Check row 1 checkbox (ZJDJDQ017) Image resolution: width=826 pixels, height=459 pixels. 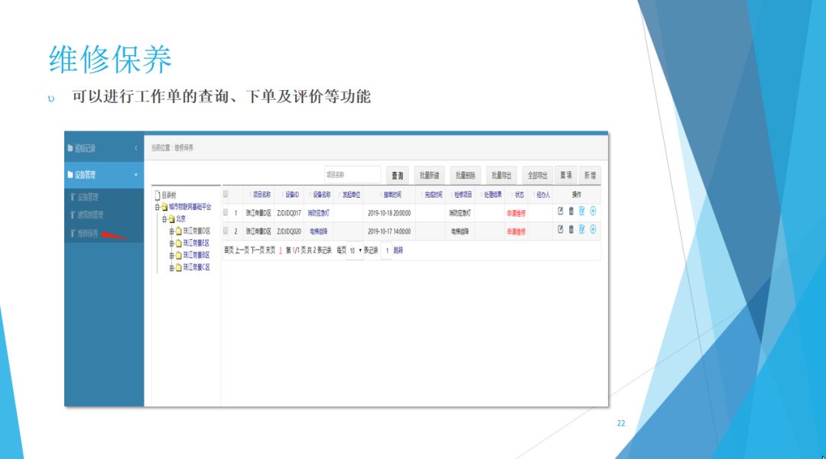click(x=226, y=212)
